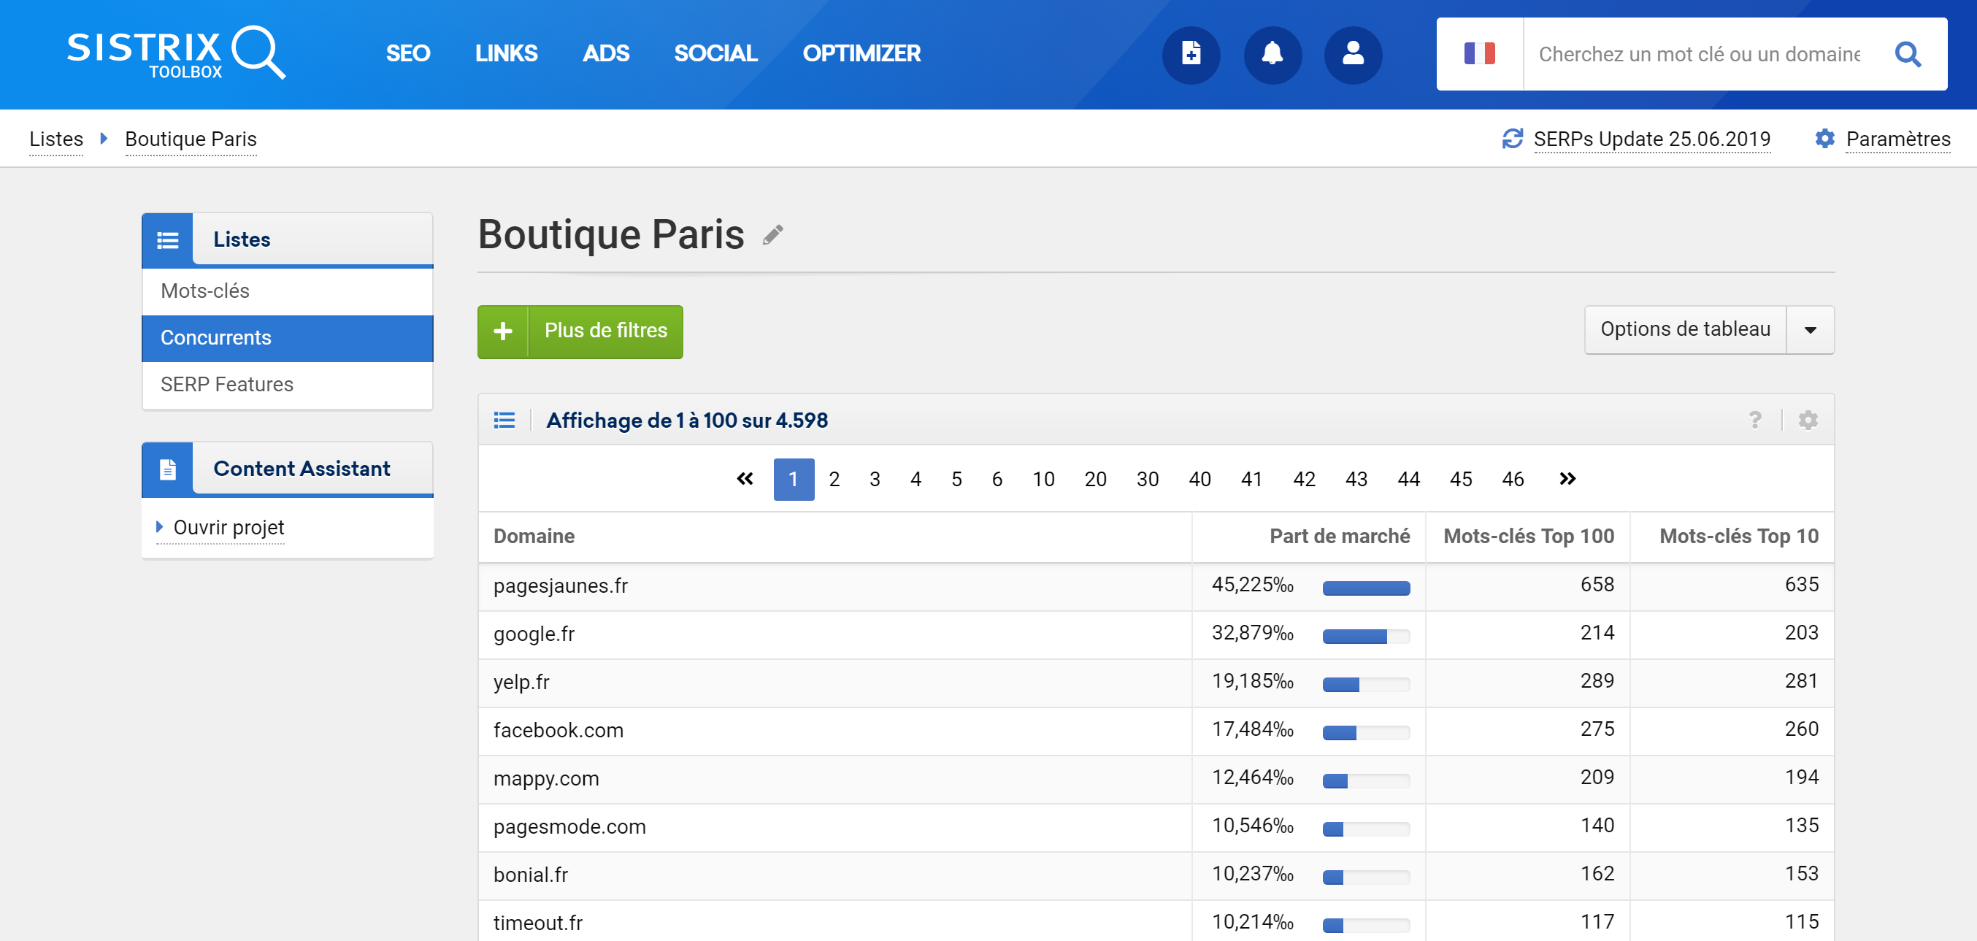
Task: Click google.fr market share bar
Action: (1366, 637)
